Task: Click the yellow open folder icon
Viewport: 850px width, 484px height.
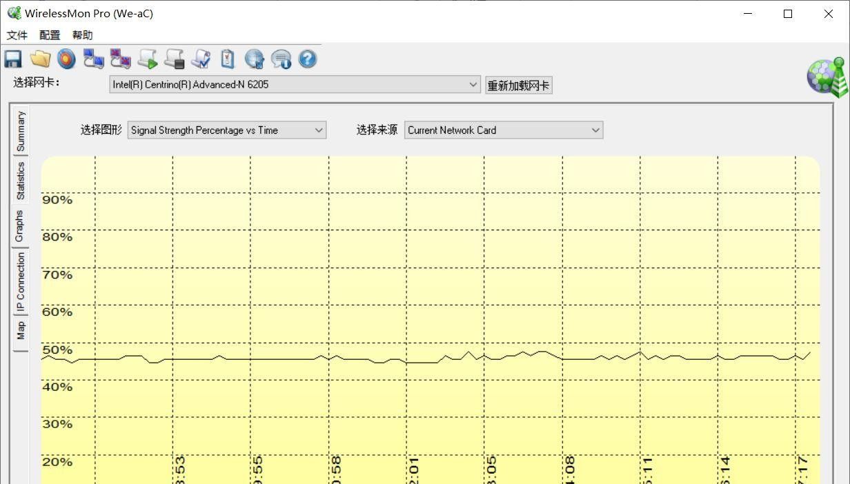Action: coord(40,59)
